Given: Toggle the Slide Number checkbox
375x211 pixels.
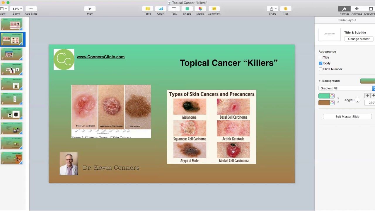Looking at the screenshot, I should (321, 69).
